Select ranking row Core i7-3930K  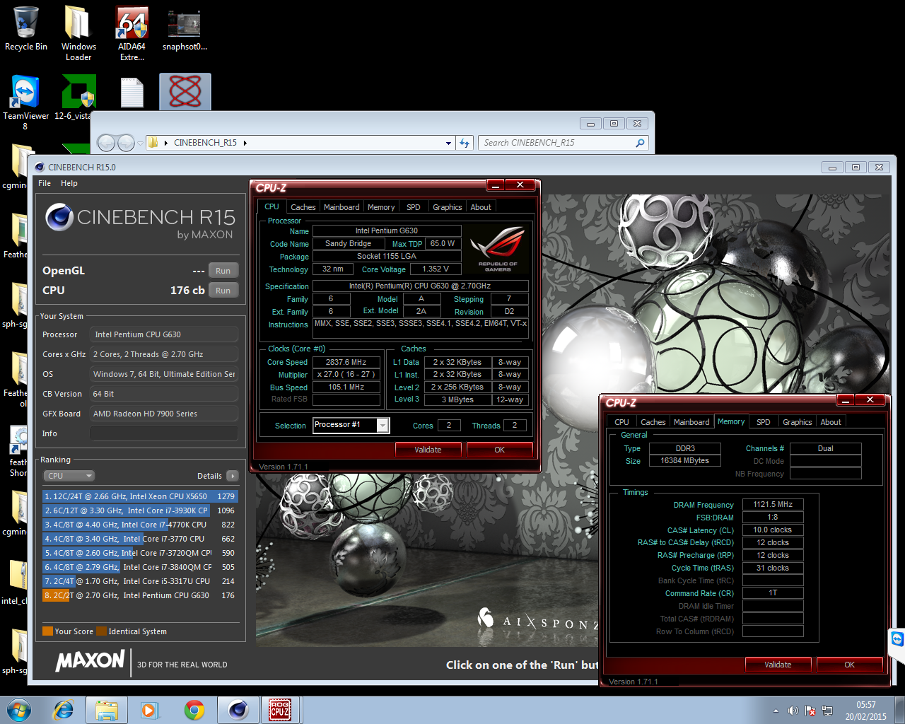tap(140, 510)
